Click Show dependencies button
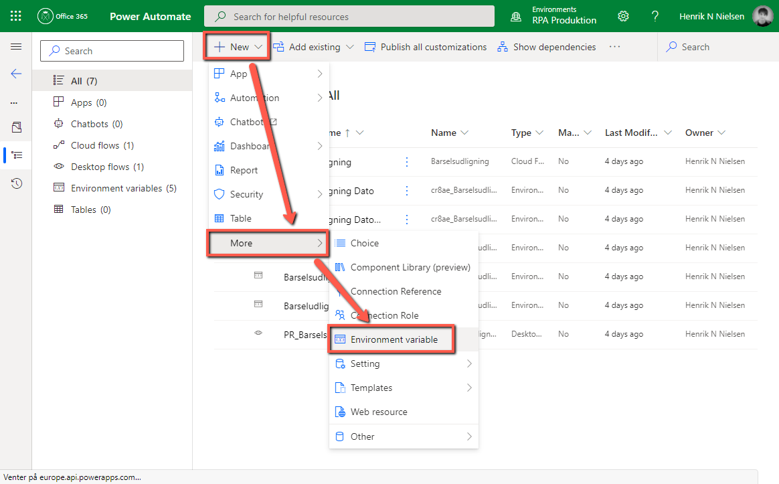This screenshot has height=484, width=779. coord(547,47)
